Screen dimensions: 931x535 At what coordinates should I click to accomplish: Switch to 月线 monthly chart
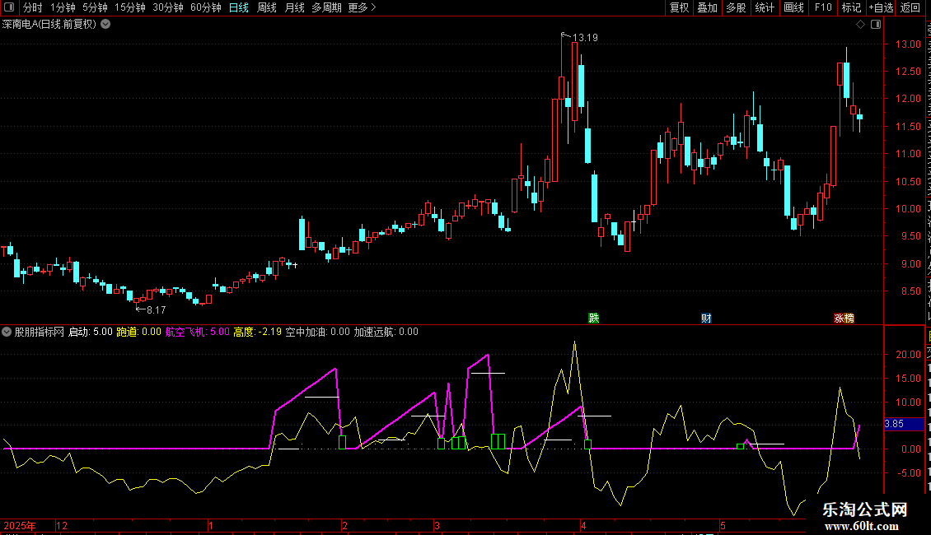pos(294,7)
